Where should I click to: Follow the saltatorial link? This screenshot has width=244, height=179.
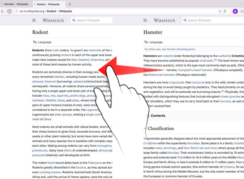(80, 81)
